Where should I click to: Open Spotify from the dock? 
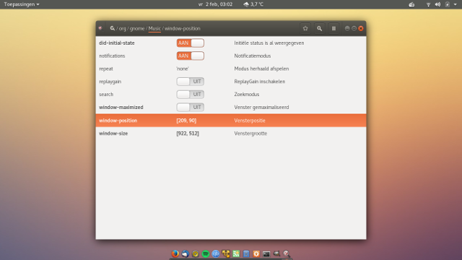coord(206,253)
